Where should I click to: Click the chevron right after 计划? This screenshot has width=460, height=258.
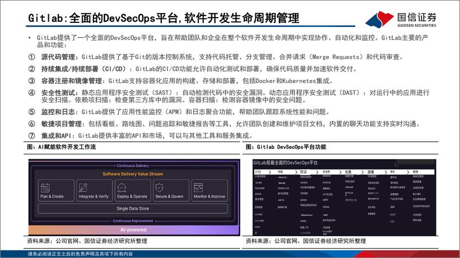[270, 172]
